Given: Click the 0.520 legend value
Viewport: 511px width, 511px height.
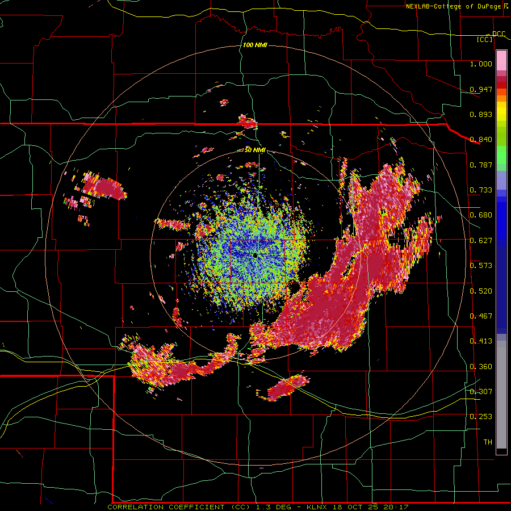Looking at the screenshot, I should [x=481, y=291].
